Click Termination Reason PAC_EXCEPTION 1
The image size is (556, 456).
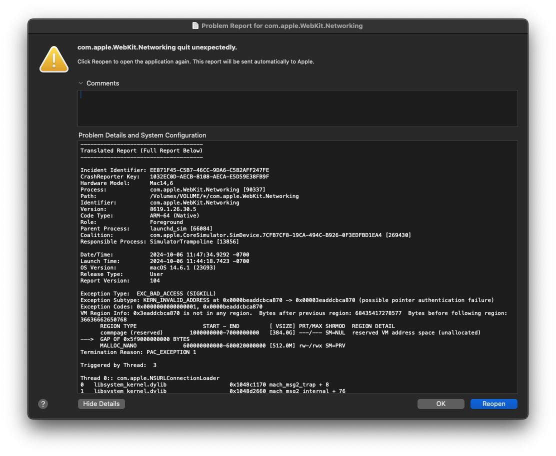[138, 352]
